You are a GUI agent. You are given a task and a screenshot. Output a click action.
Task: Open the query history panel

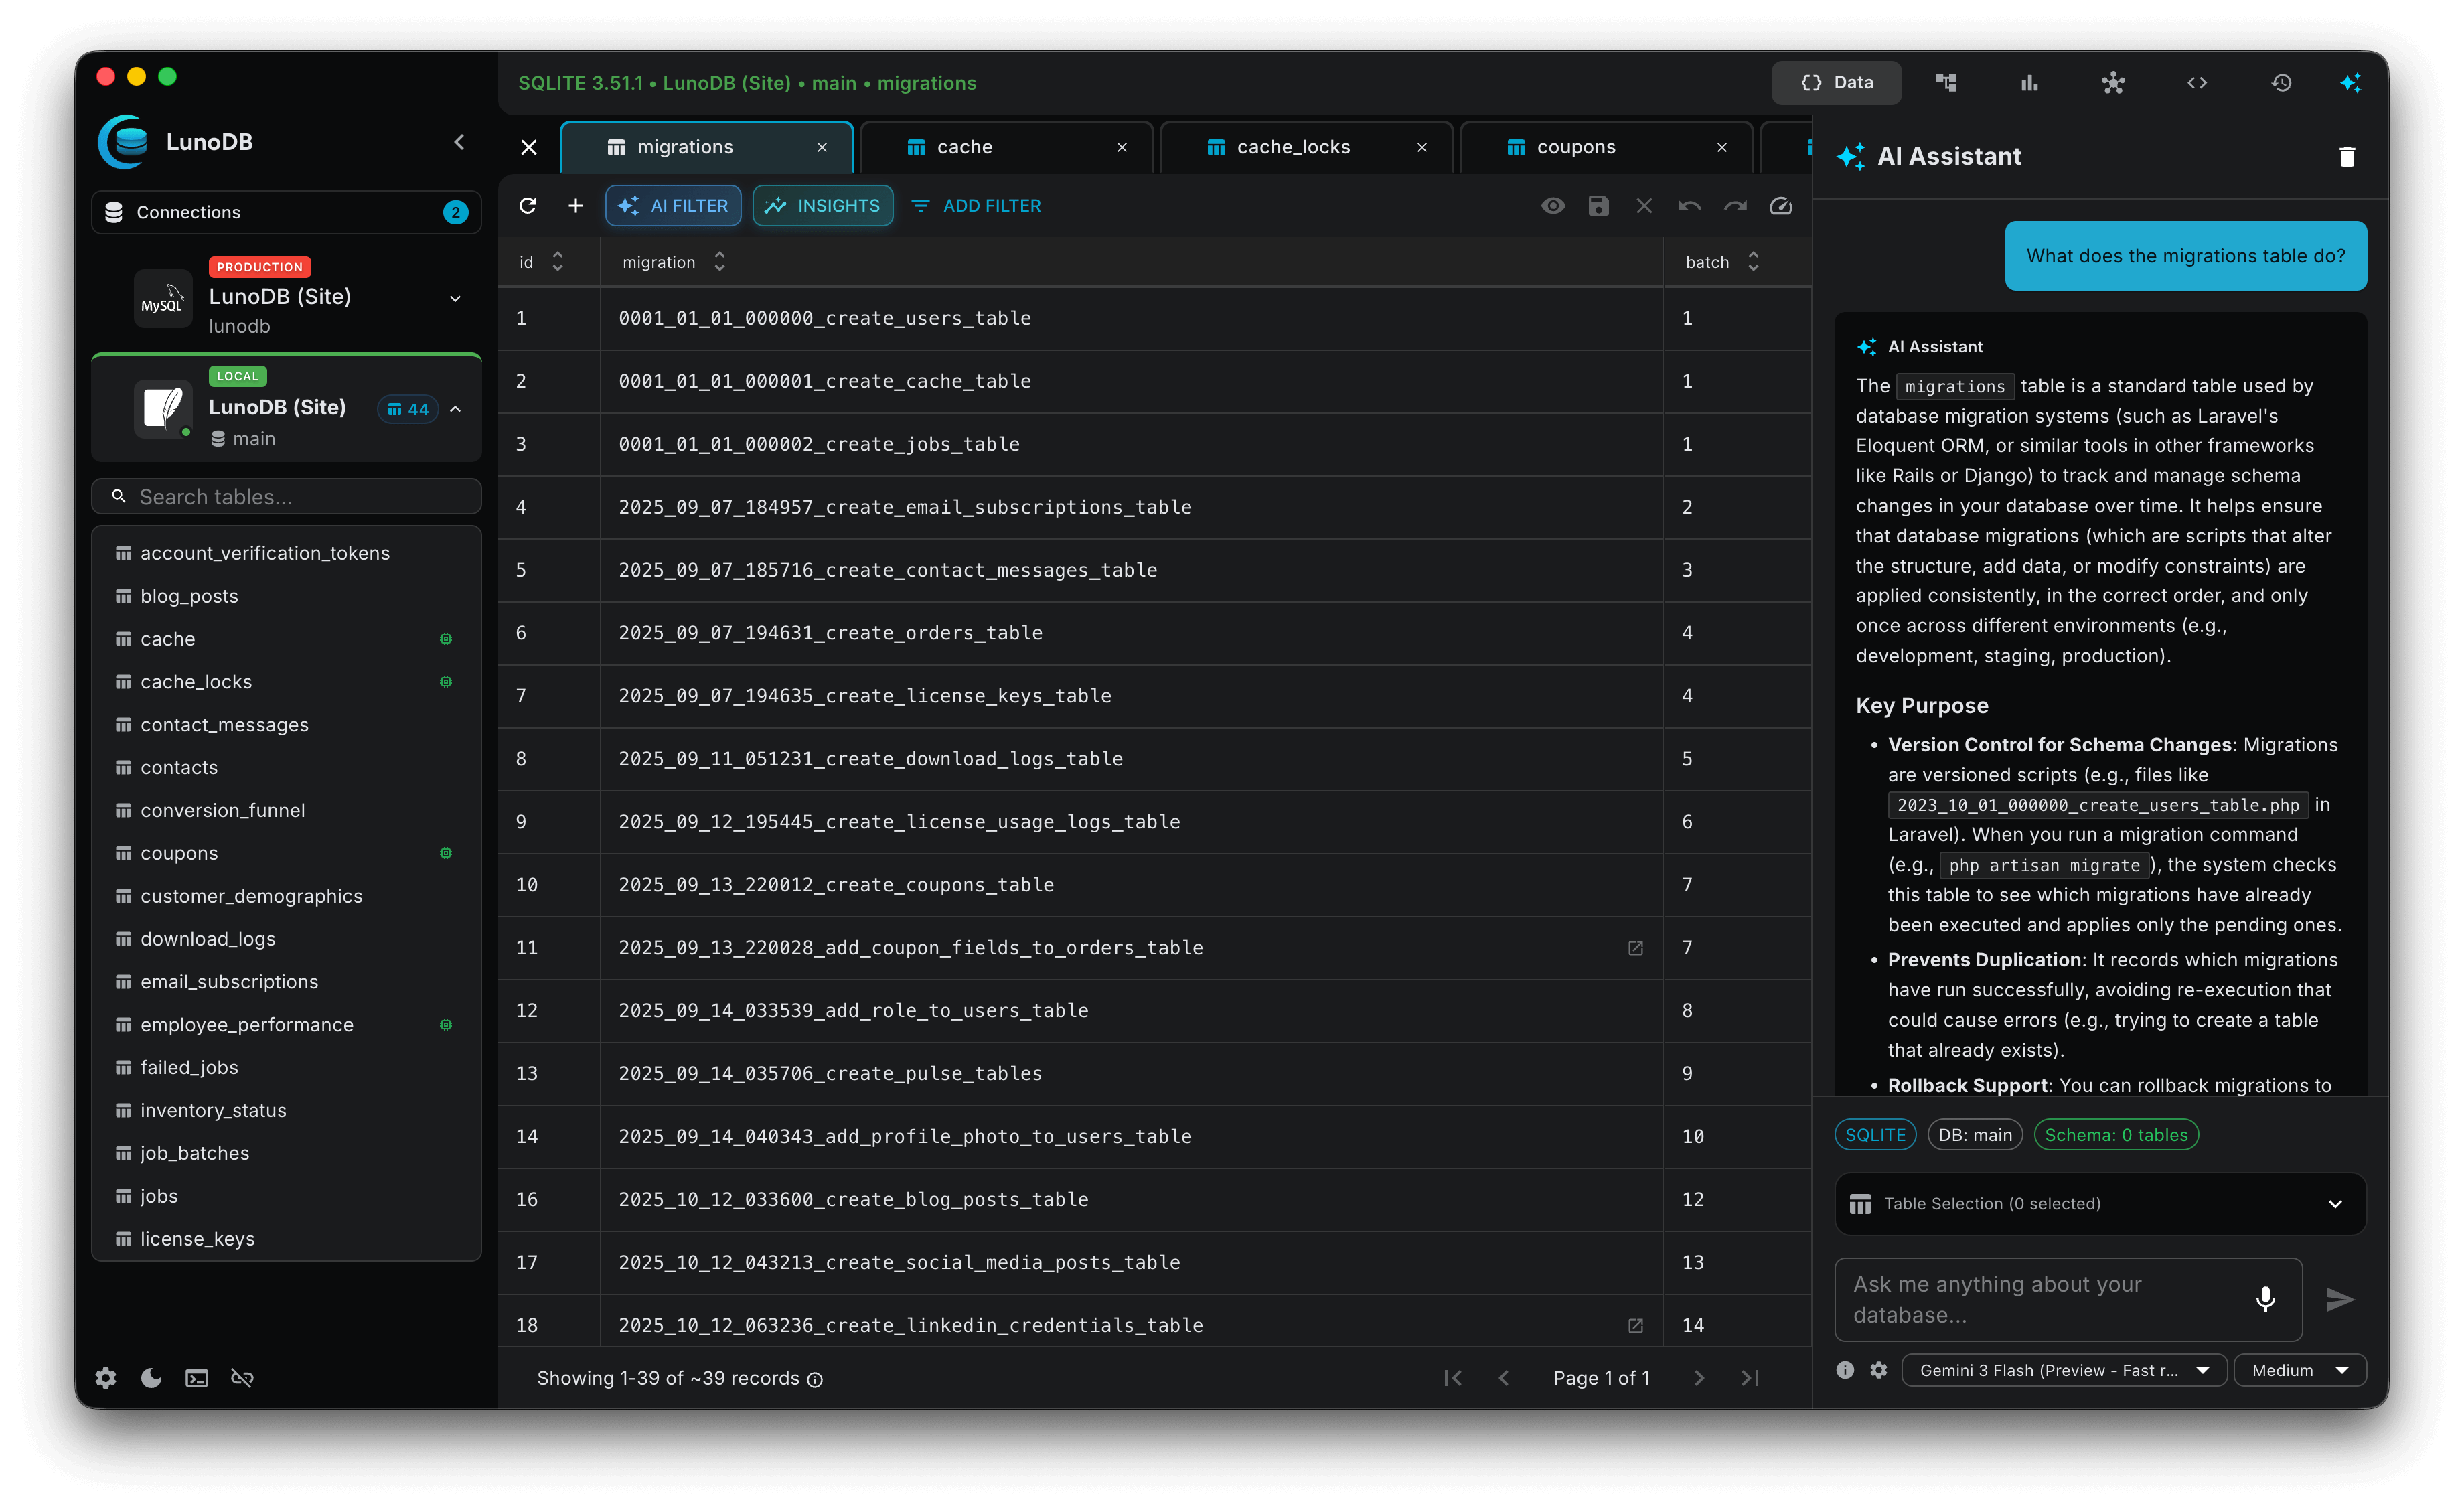[x=2281, y=82]
